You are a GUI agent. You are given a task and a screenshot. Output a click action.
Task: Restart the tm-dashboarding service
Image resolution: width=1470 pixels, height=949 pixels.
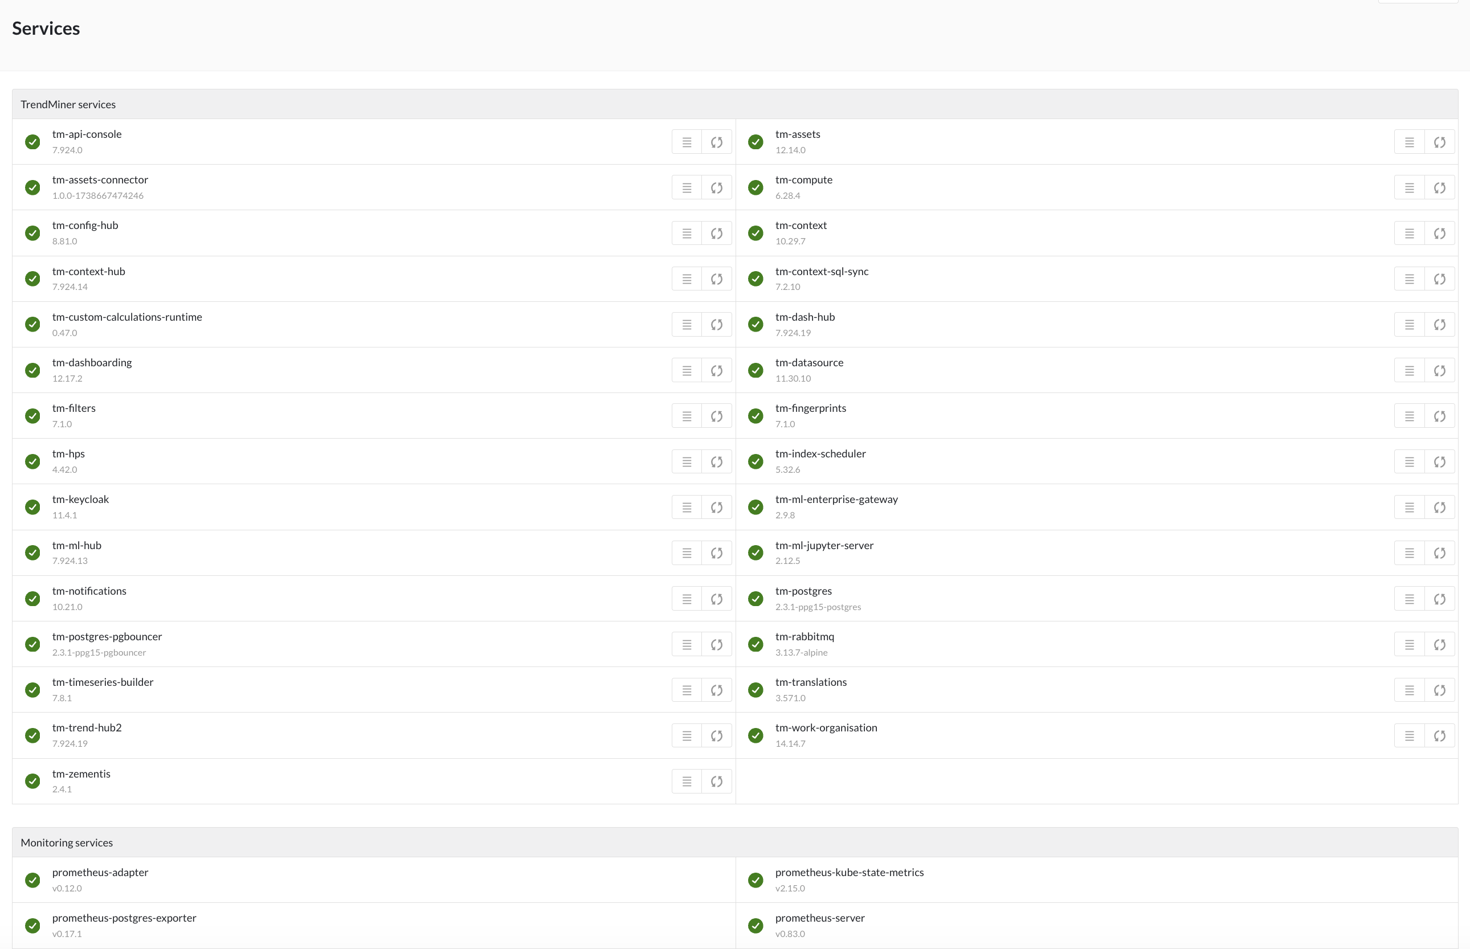[x=716, y=370]
